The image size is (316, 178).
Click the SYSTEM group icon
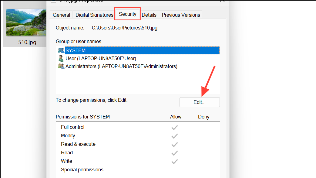click(61, 50)
